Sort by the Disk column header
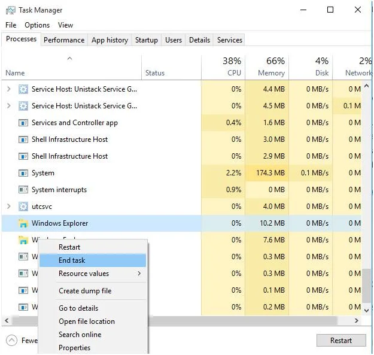This screenshot has width=374, height=355. click(311, 67)
